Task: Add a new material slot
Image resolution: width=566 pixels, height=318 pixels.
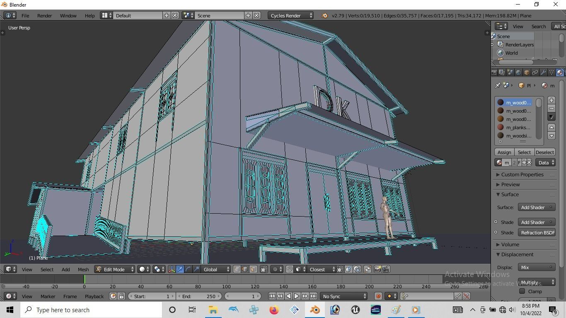Action: click(x=551, y=100)
